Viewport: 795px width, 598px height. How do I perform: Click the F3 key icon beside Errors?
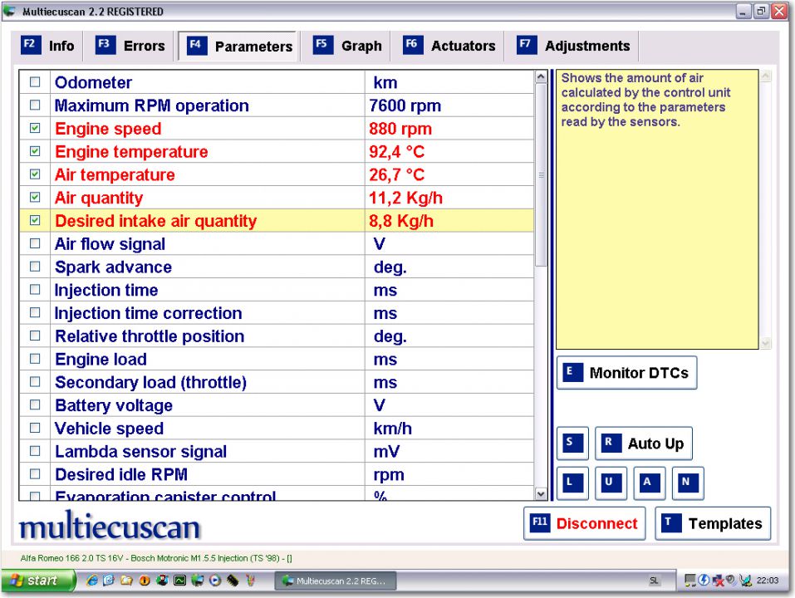[x=106, y=45]
